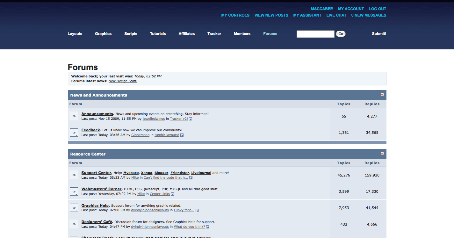Open the Support Center forum
Image resolution: width=454 pixels, height=238 pixels.
[97, 173]
